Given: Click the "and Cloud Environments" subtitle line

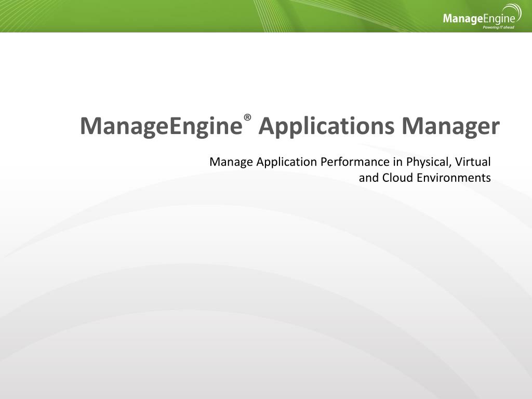Looking at the screenshot, I should tap(425, 178).
